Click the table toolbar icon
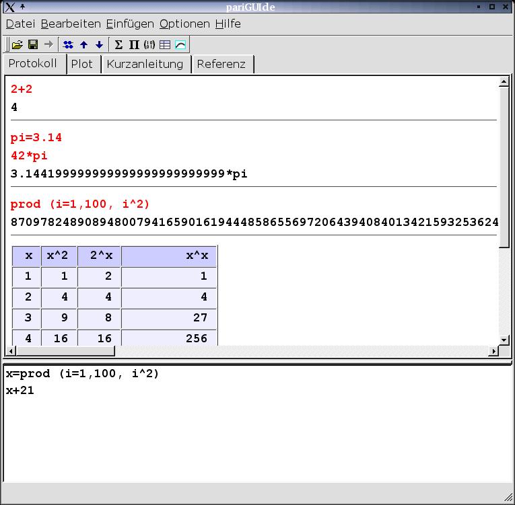Viewport: 515px width, 505px height. (x=165, y=45)
